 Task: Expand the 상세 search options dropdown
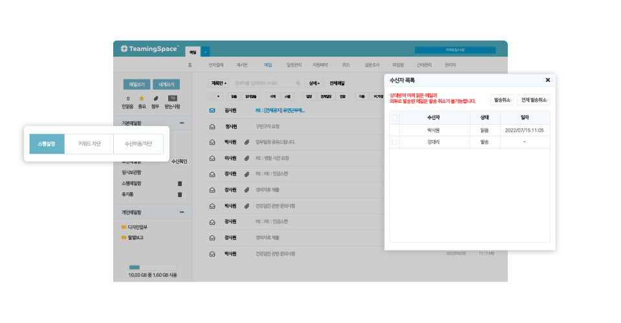(x=314, y=83)
